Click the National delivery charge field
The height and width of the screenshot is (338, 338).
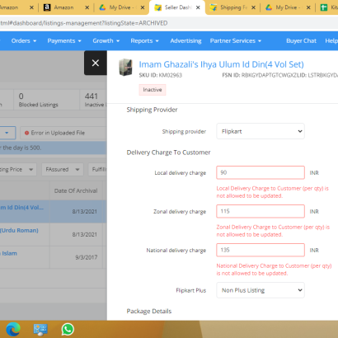click(261, 250)
